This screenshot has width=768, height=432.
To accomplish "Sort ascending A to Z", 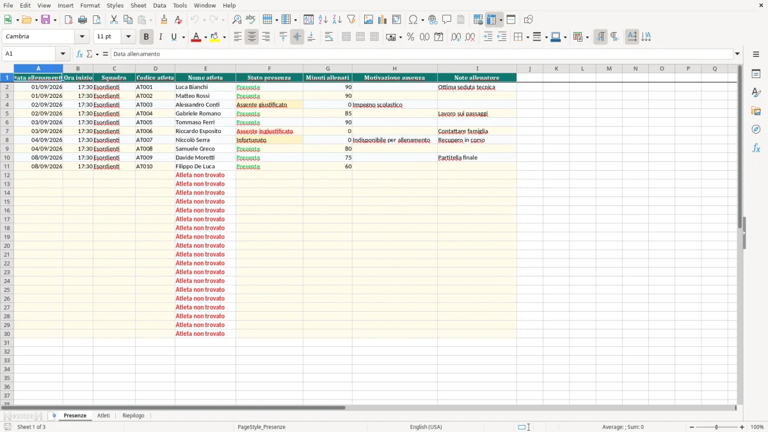I will point(323,20).
